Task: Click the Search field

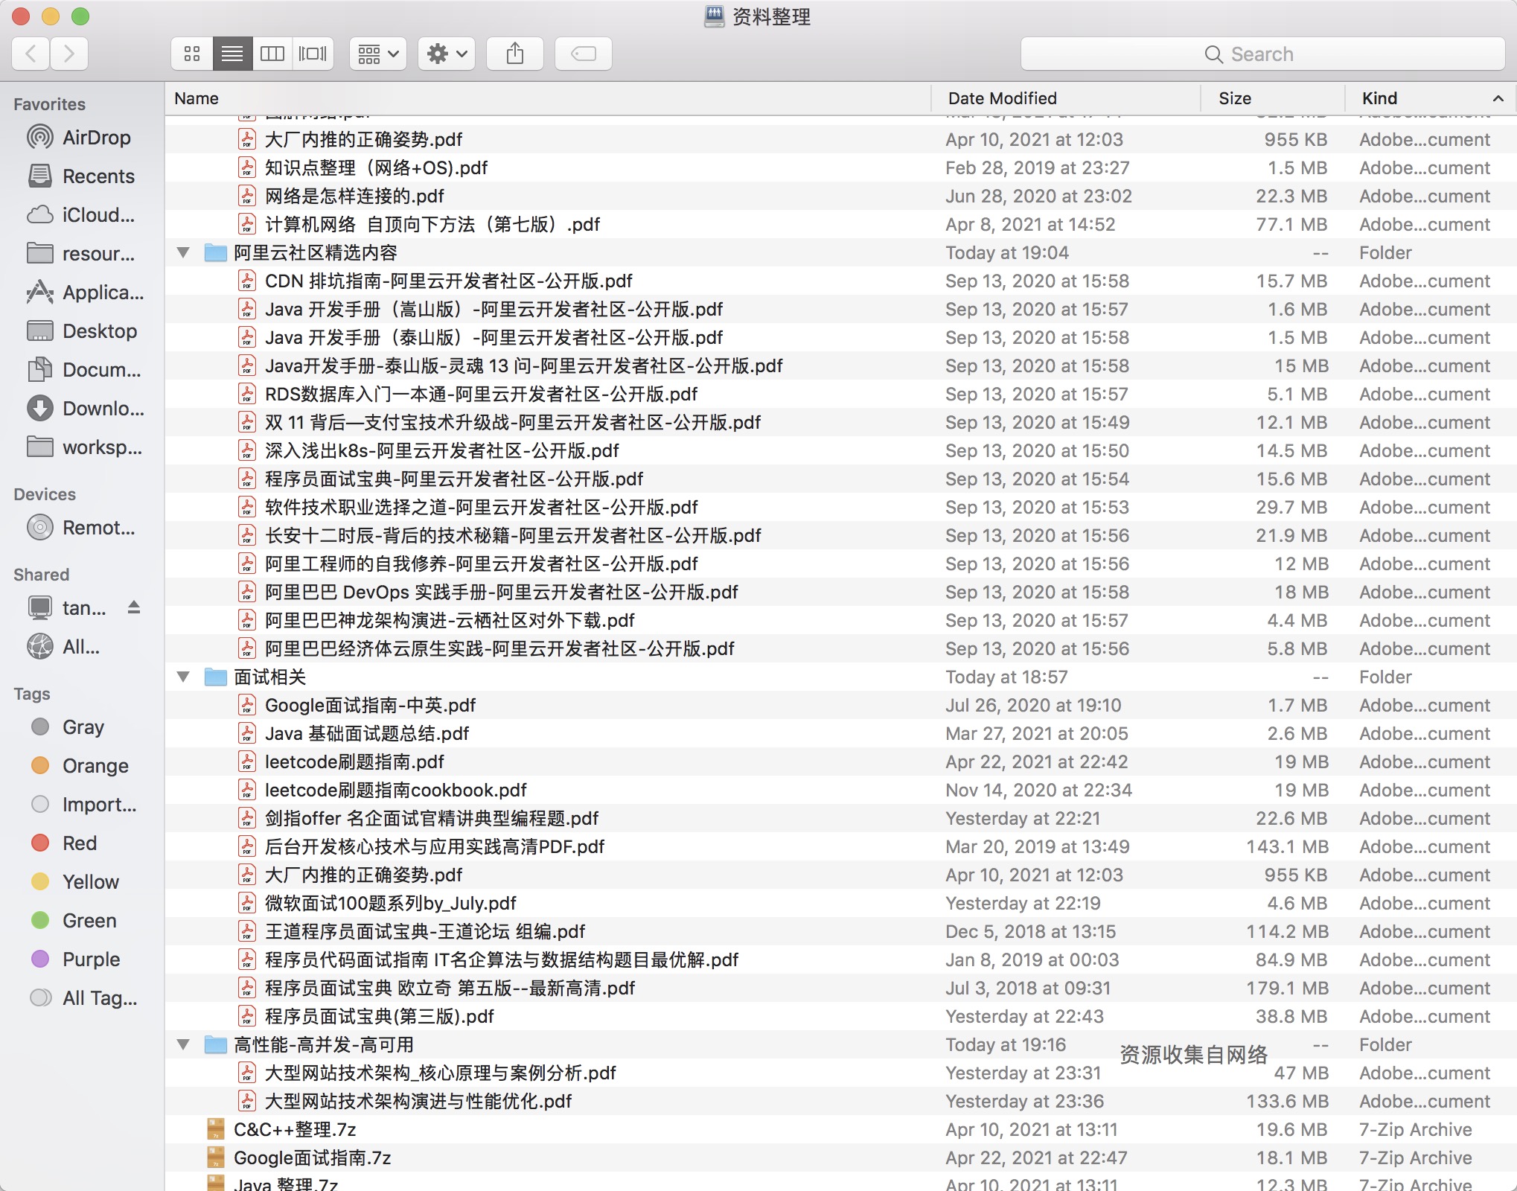Action: click(x=1262, y=54)
